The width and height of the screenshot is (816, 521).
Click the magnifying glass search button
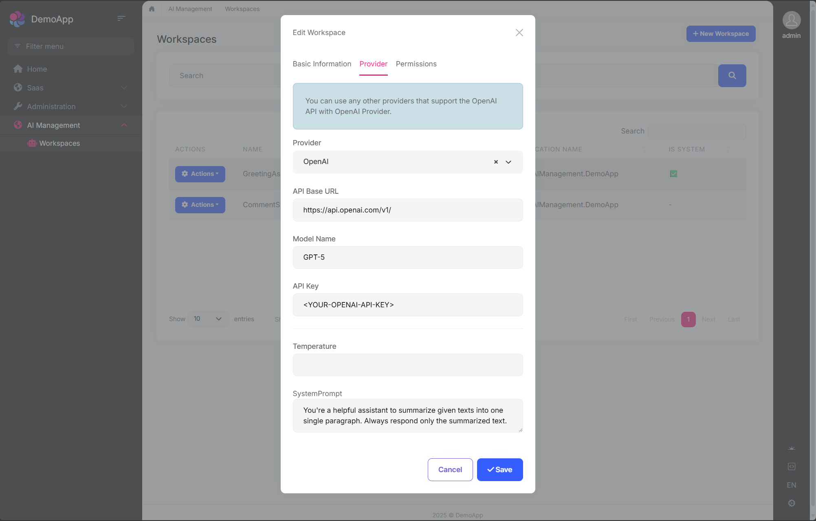732,76
